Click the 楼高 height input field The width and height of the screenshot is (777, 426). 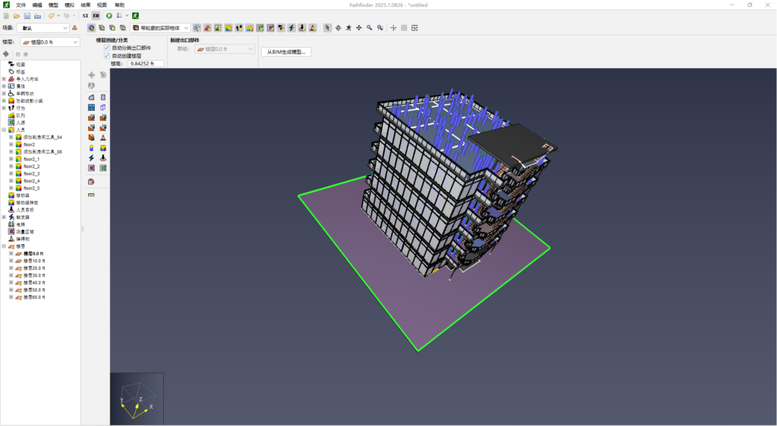144,64
